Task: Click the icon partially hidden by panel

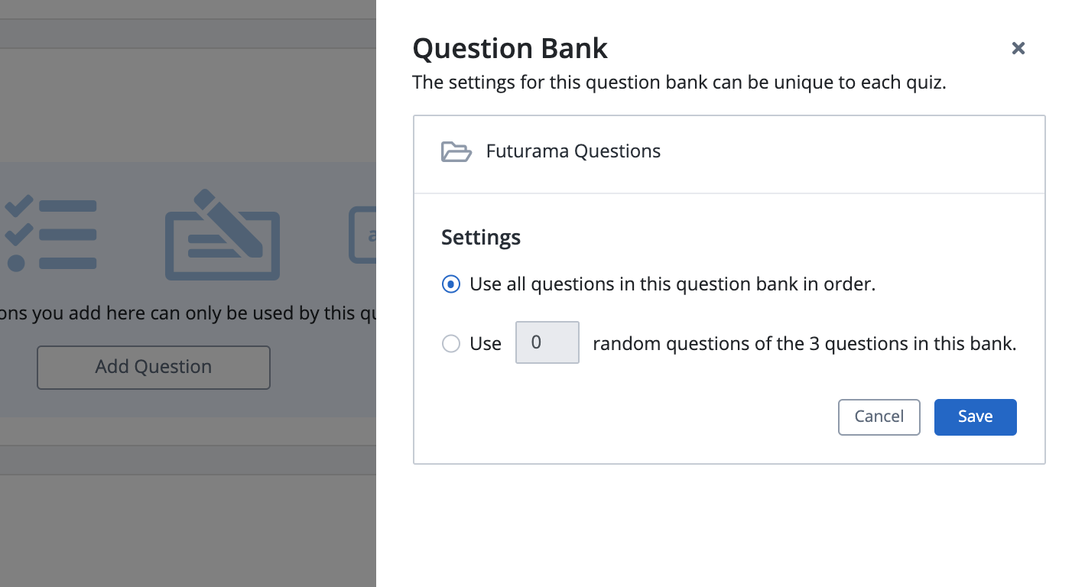Action: coord(363,235)
